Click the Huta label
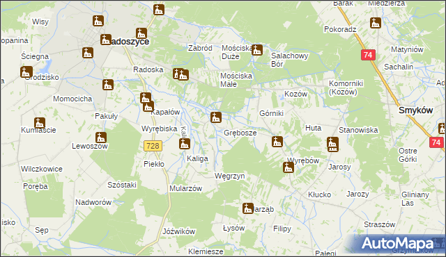This screenshot has height=257, width=446. pyautogui.click(x=313, y=128)
